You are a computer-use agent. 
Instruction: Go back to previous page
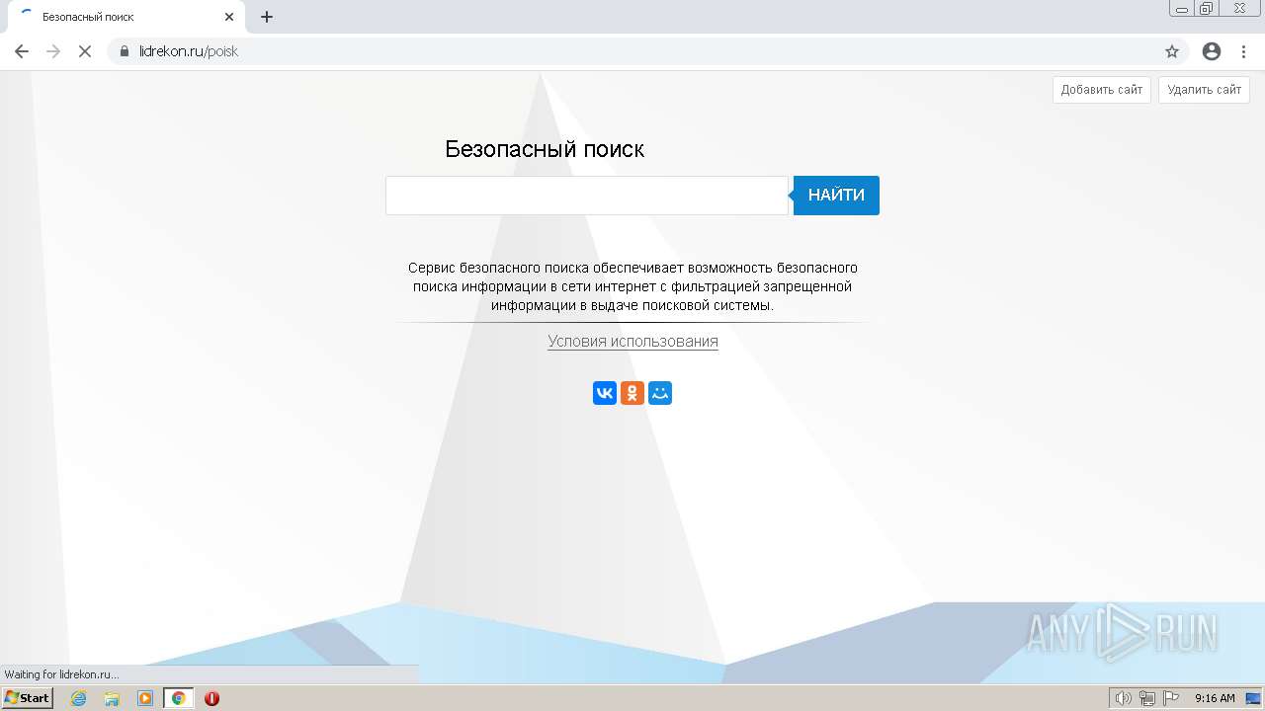point(22,51)
